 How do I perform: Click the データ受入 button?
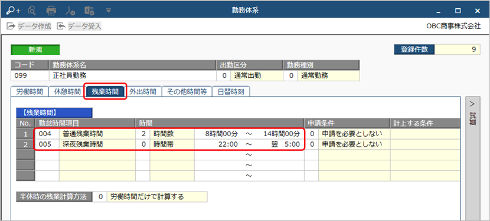click(x=79, y=26)
